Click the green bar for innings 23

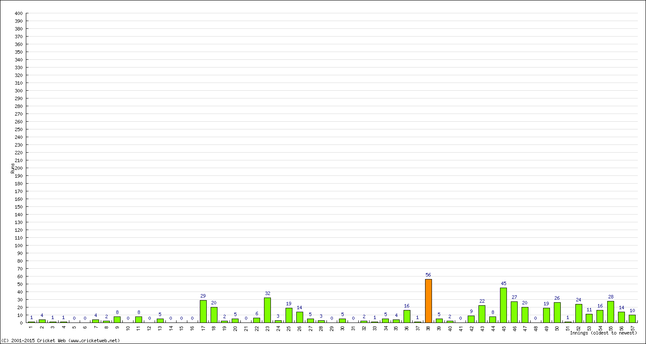pyautogui.click(x=267, y=310)
